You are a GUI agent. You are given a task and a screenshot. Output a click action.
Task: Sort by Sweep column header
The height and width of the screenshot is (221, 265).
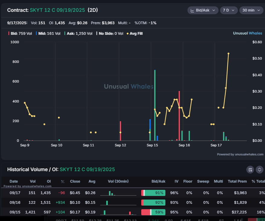pos(203,181)
